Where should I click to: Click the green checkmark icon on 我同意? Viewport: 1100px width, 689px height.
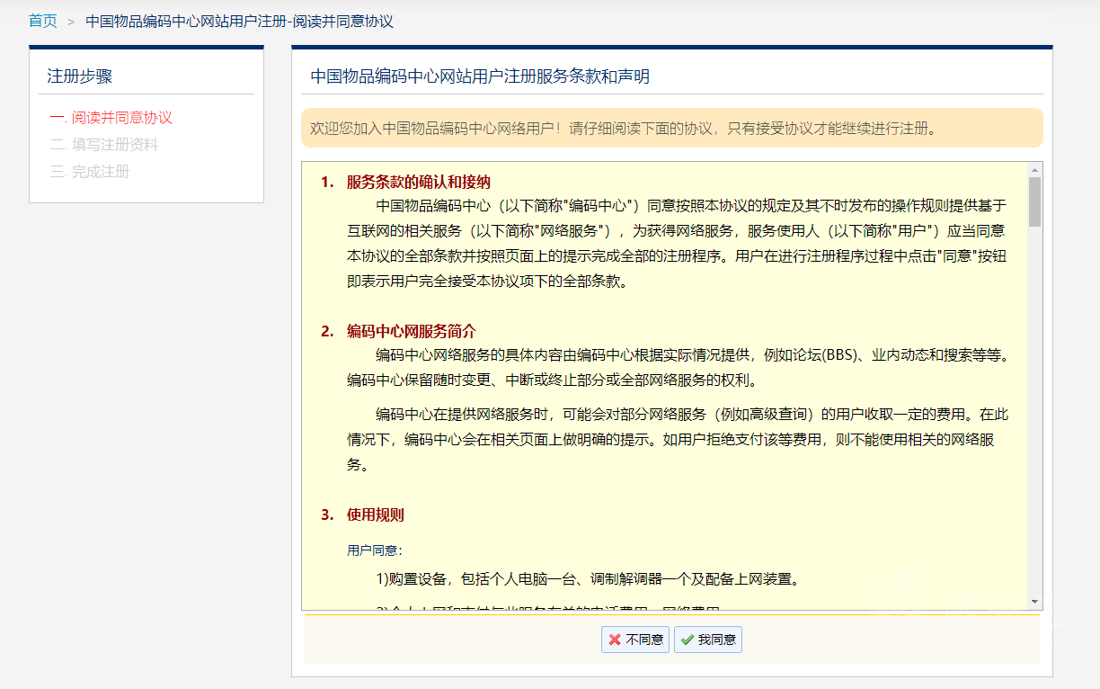pyautogui.click(x=687, y=640)
